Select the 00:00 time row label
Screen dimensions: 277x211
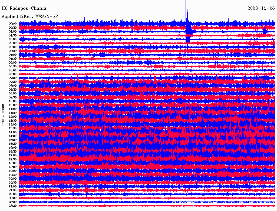coord(13,24)
